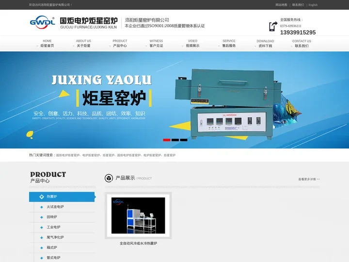Viewport: 349px width, 262px height.
Task: Click 查看更多详情 link
Action: pos(309,179)
